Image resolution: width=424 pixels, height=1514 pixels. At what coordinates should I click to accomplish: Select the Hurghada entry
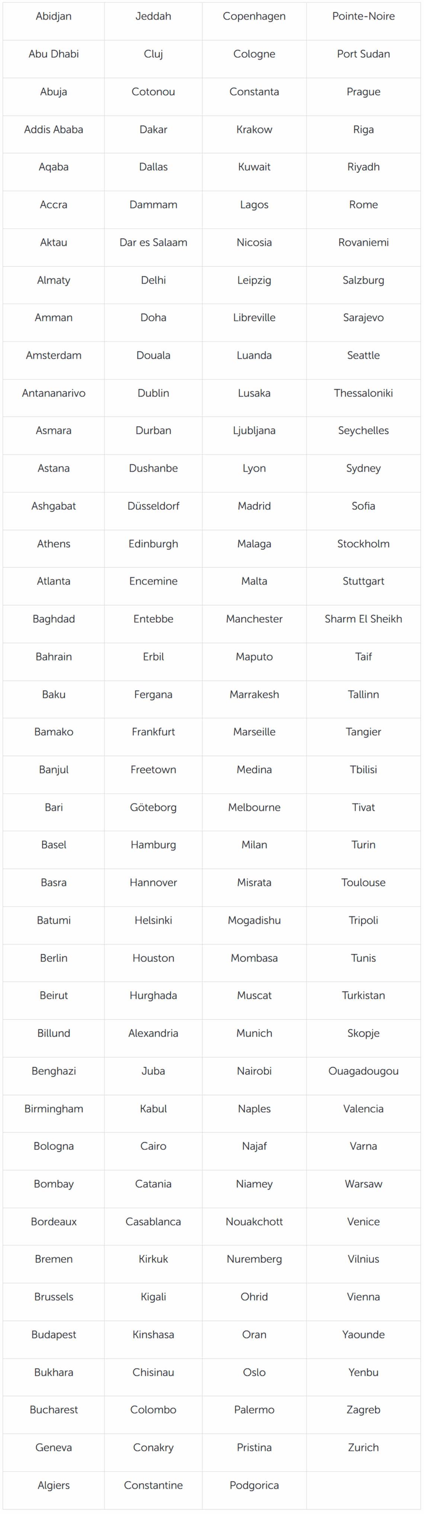pyautogui.click(x=153, y=995)
